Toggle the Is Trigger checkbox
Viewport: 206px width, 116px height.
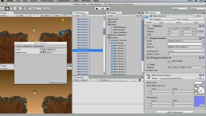point(169,64)
